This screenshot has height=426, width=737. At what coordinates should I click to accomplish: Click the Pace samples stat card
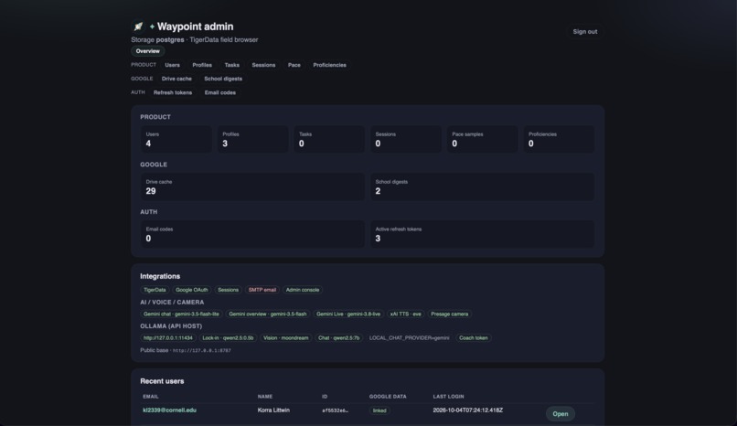482,139
